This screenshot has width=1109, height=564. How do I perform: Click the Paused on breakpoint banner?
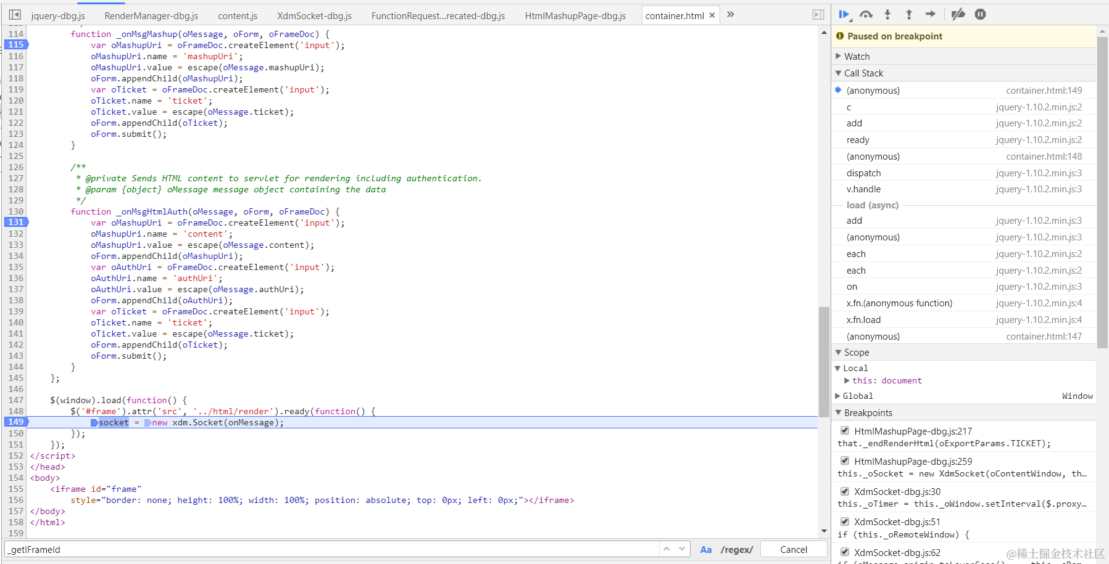[x=964, y=36]
